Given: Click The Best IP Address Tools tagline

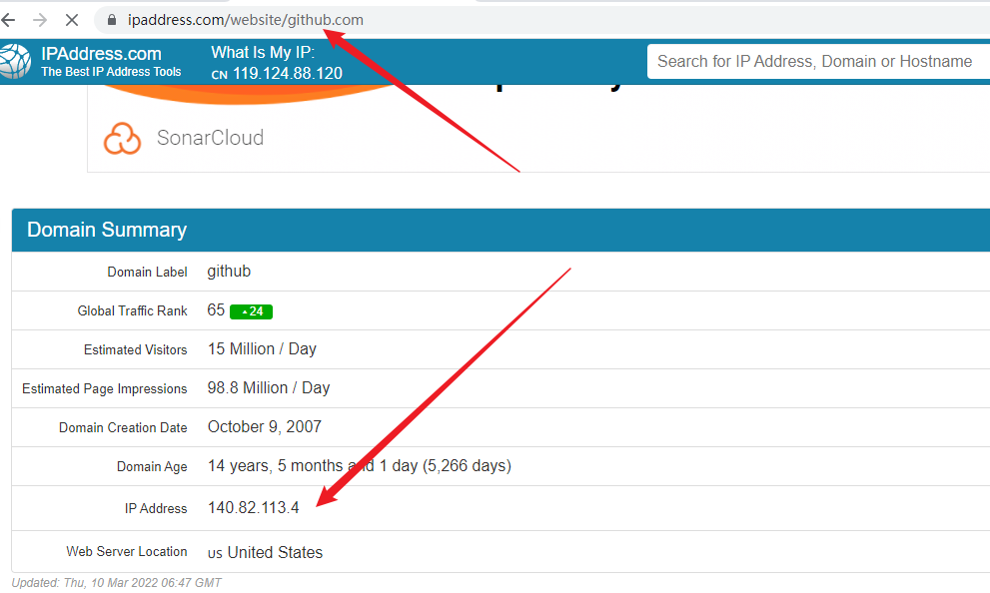Looking at the screenshot, I should (111, 72).
